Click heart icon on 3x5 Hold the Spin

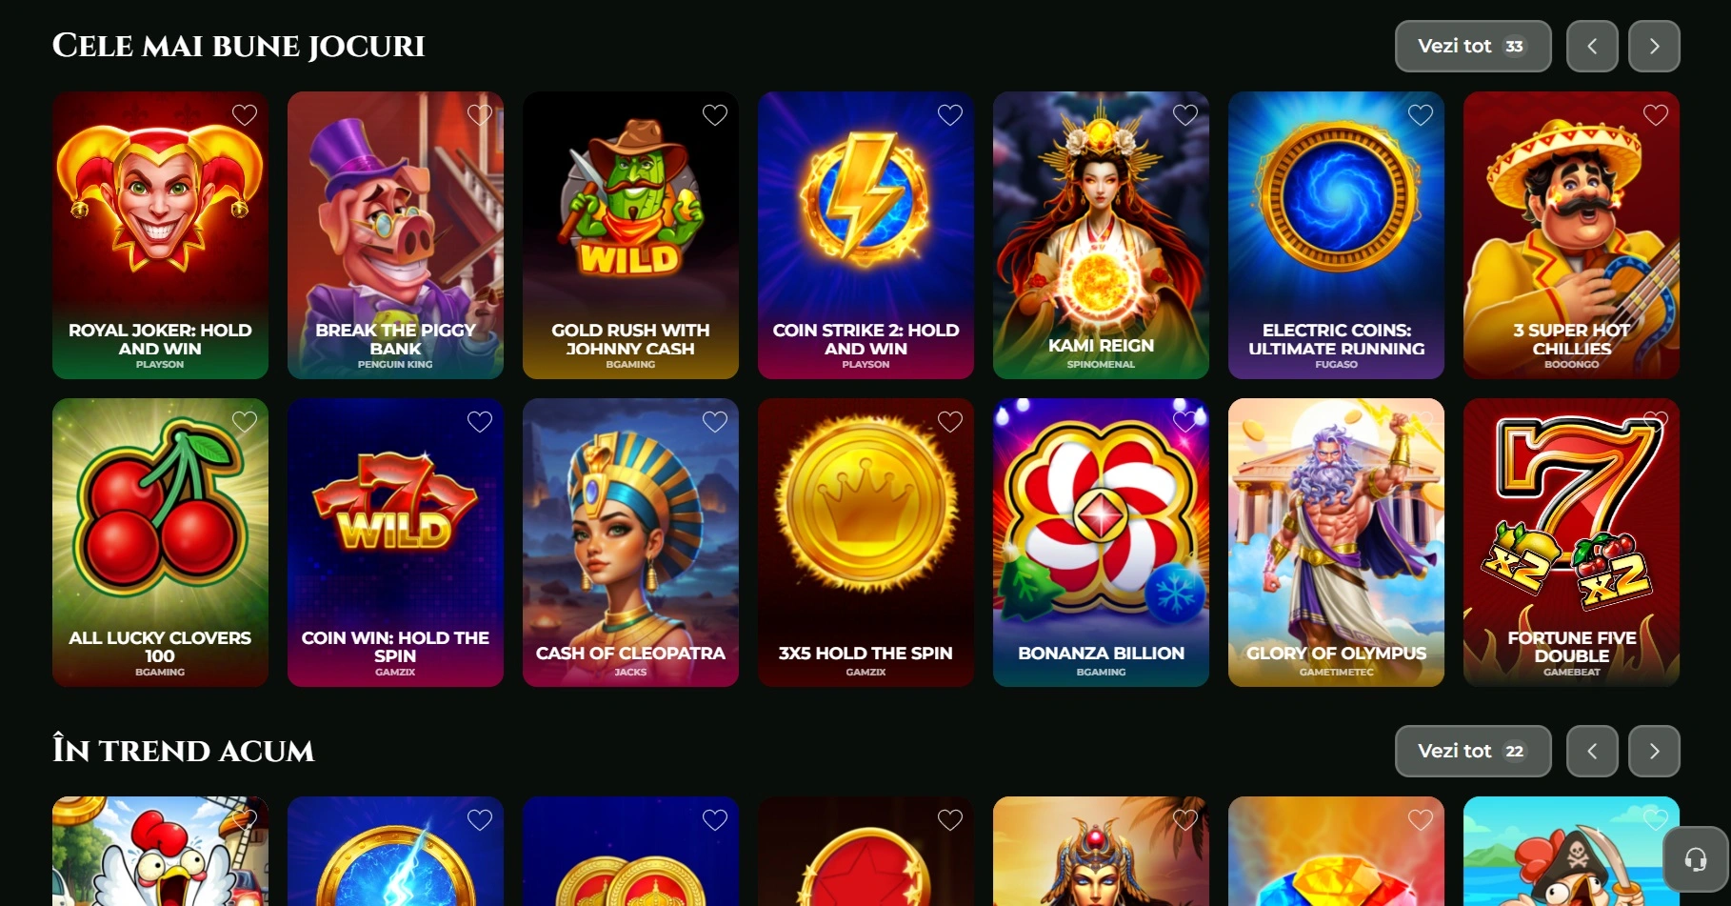(950, 422)
